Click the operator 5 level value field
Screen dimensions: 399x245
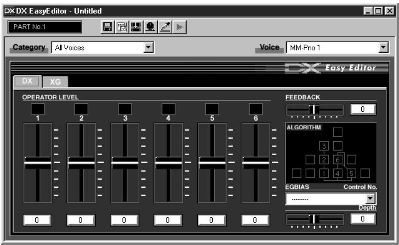coord(212,220)
